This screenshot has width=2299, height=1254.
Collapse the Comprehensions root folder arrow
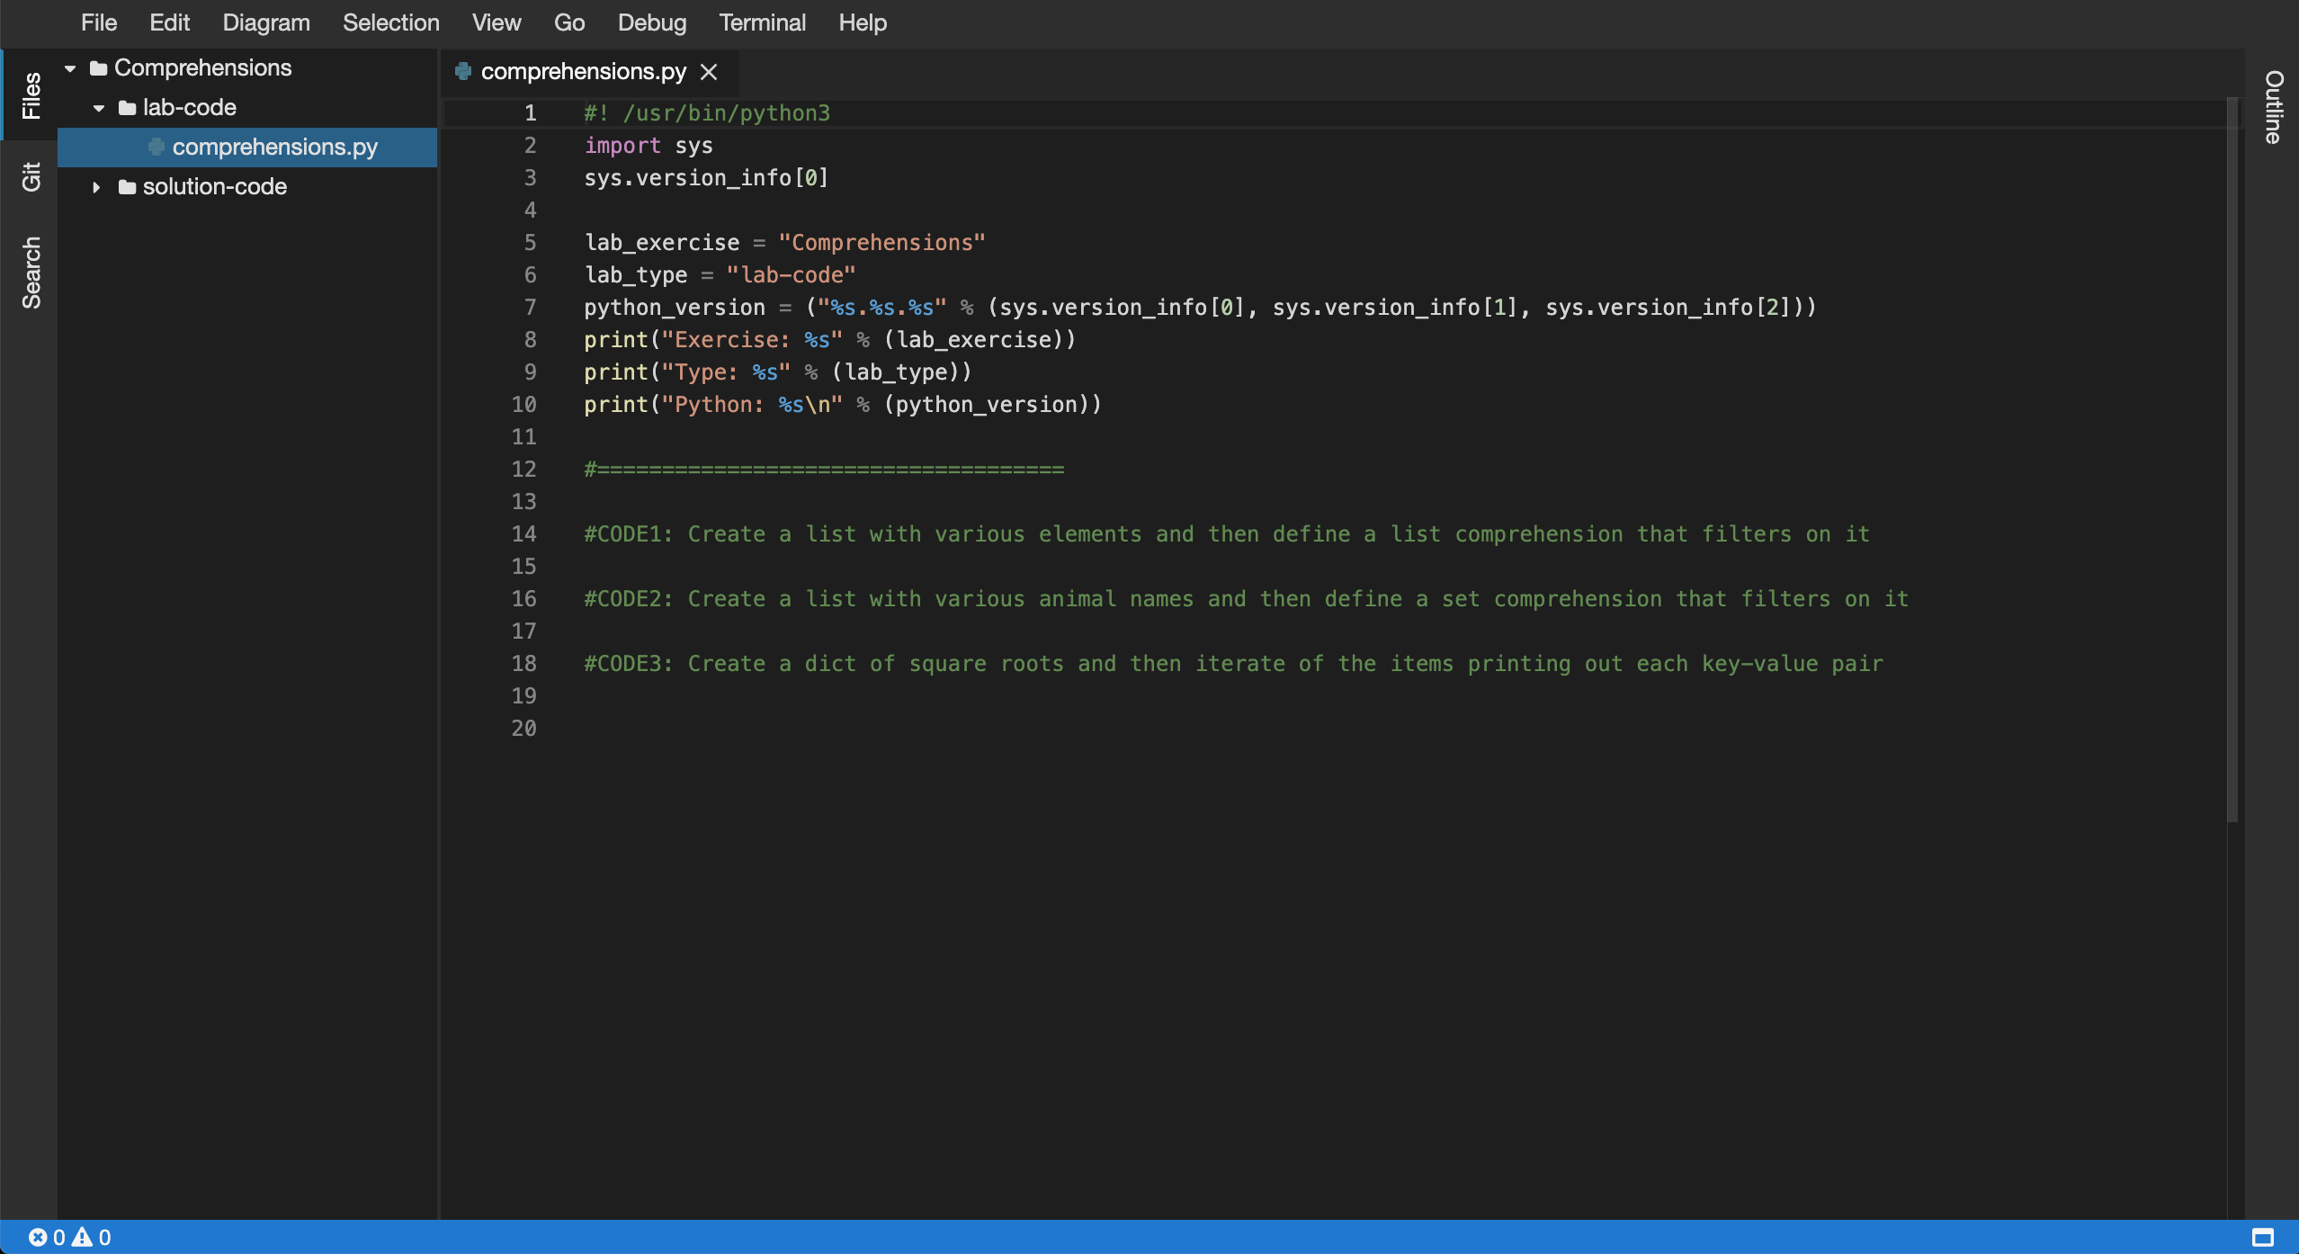coord(70,68)
